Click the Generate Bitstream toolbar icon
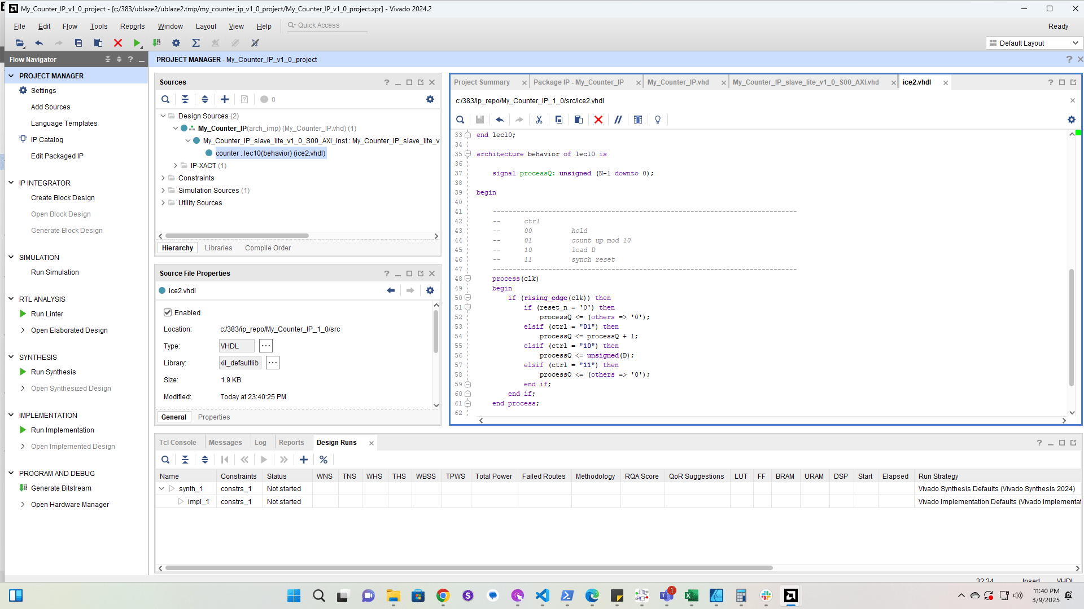Screen dimensions: 1084x609 [x=157, y=43]
